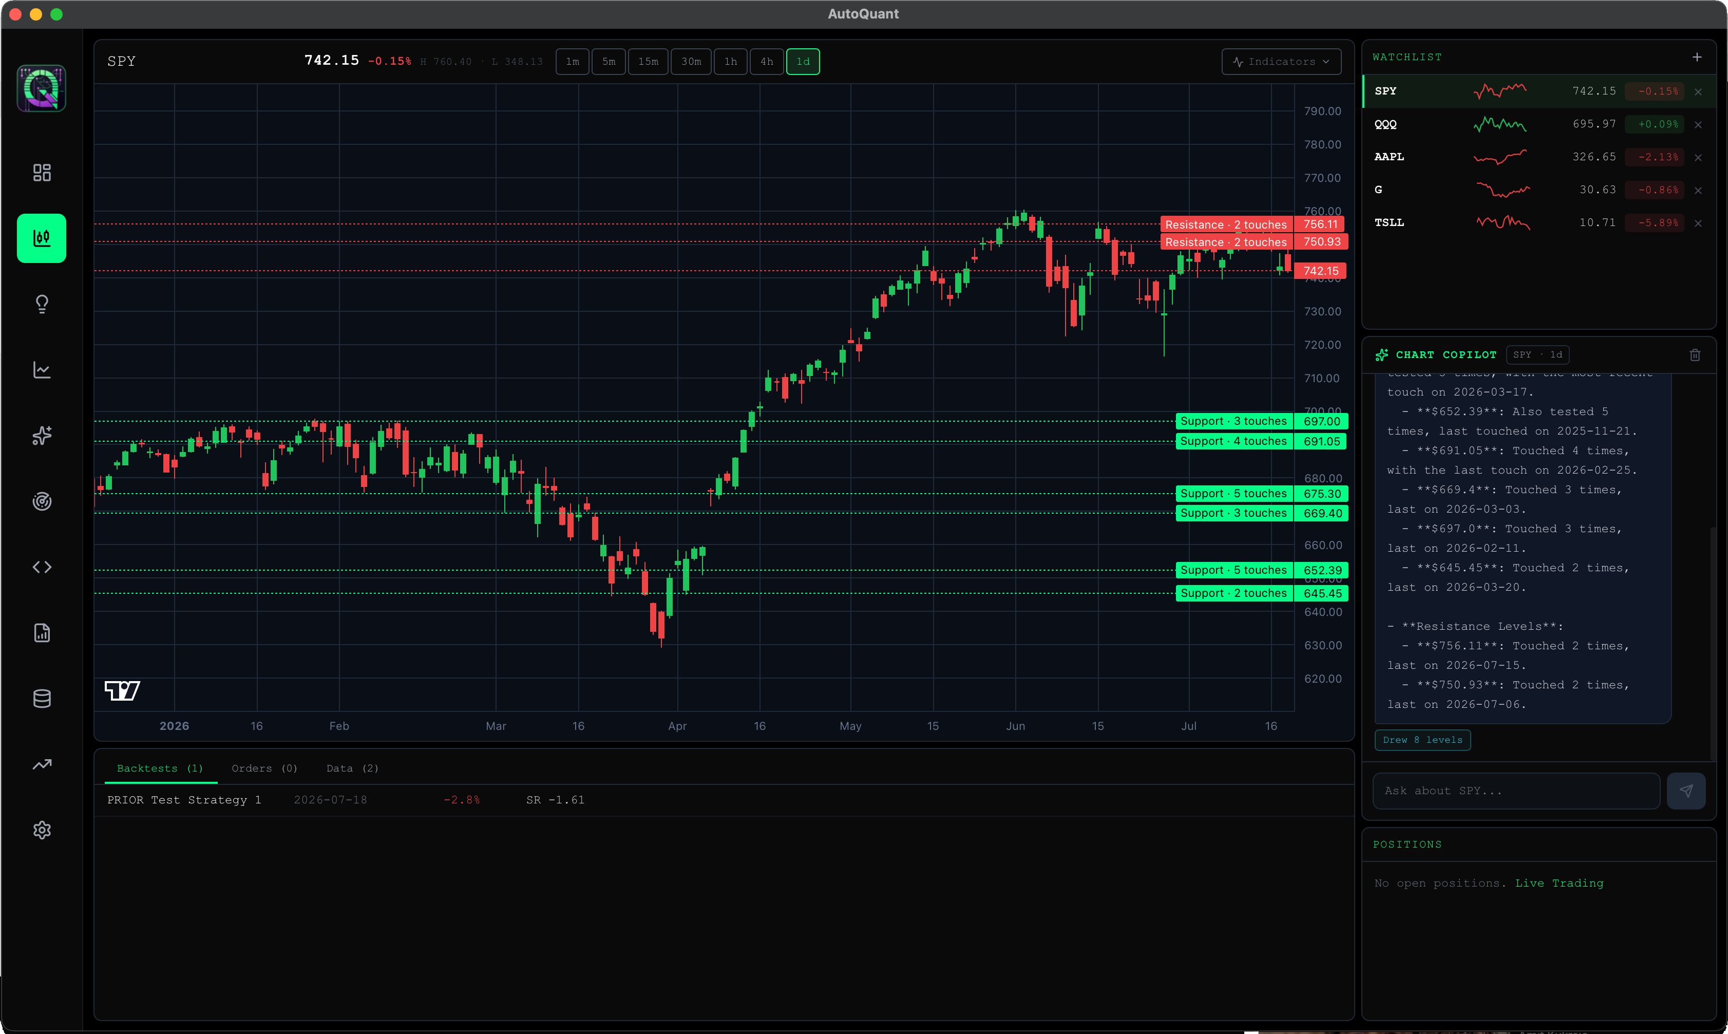The height and width of the screenshot is (1034, 1728).
Task: Click the SPY symbol name in chart header
Action: point(121,61)
